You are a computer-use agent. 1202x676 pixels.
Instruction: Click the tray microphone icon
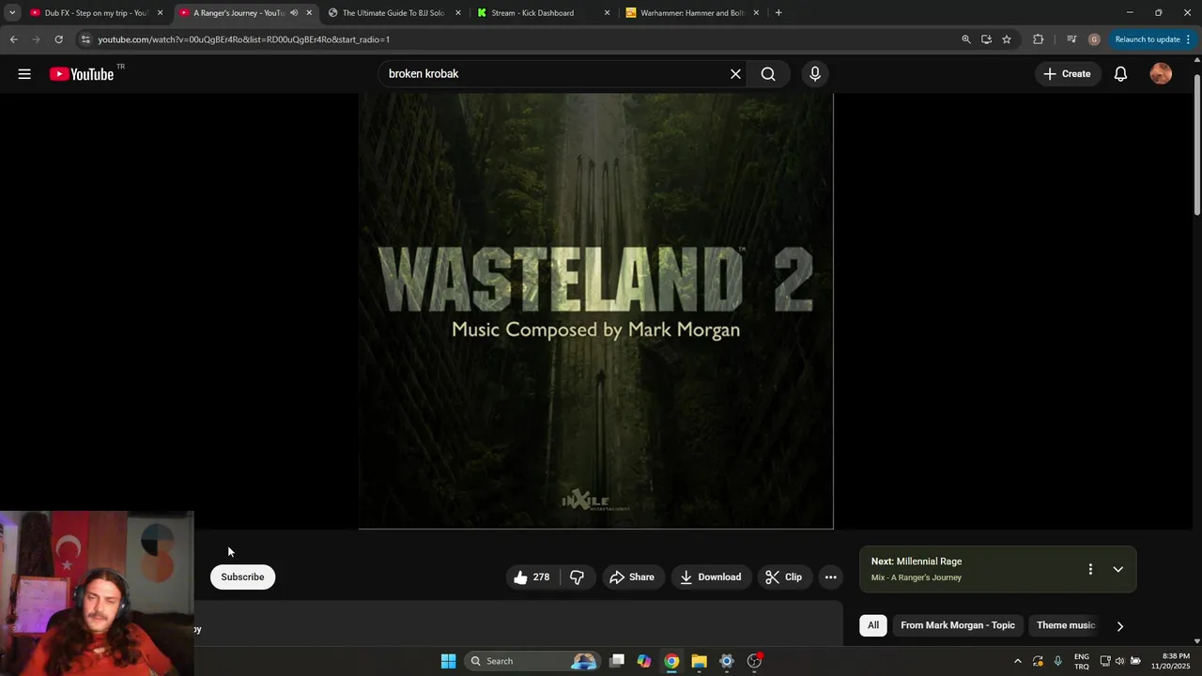1057,661
